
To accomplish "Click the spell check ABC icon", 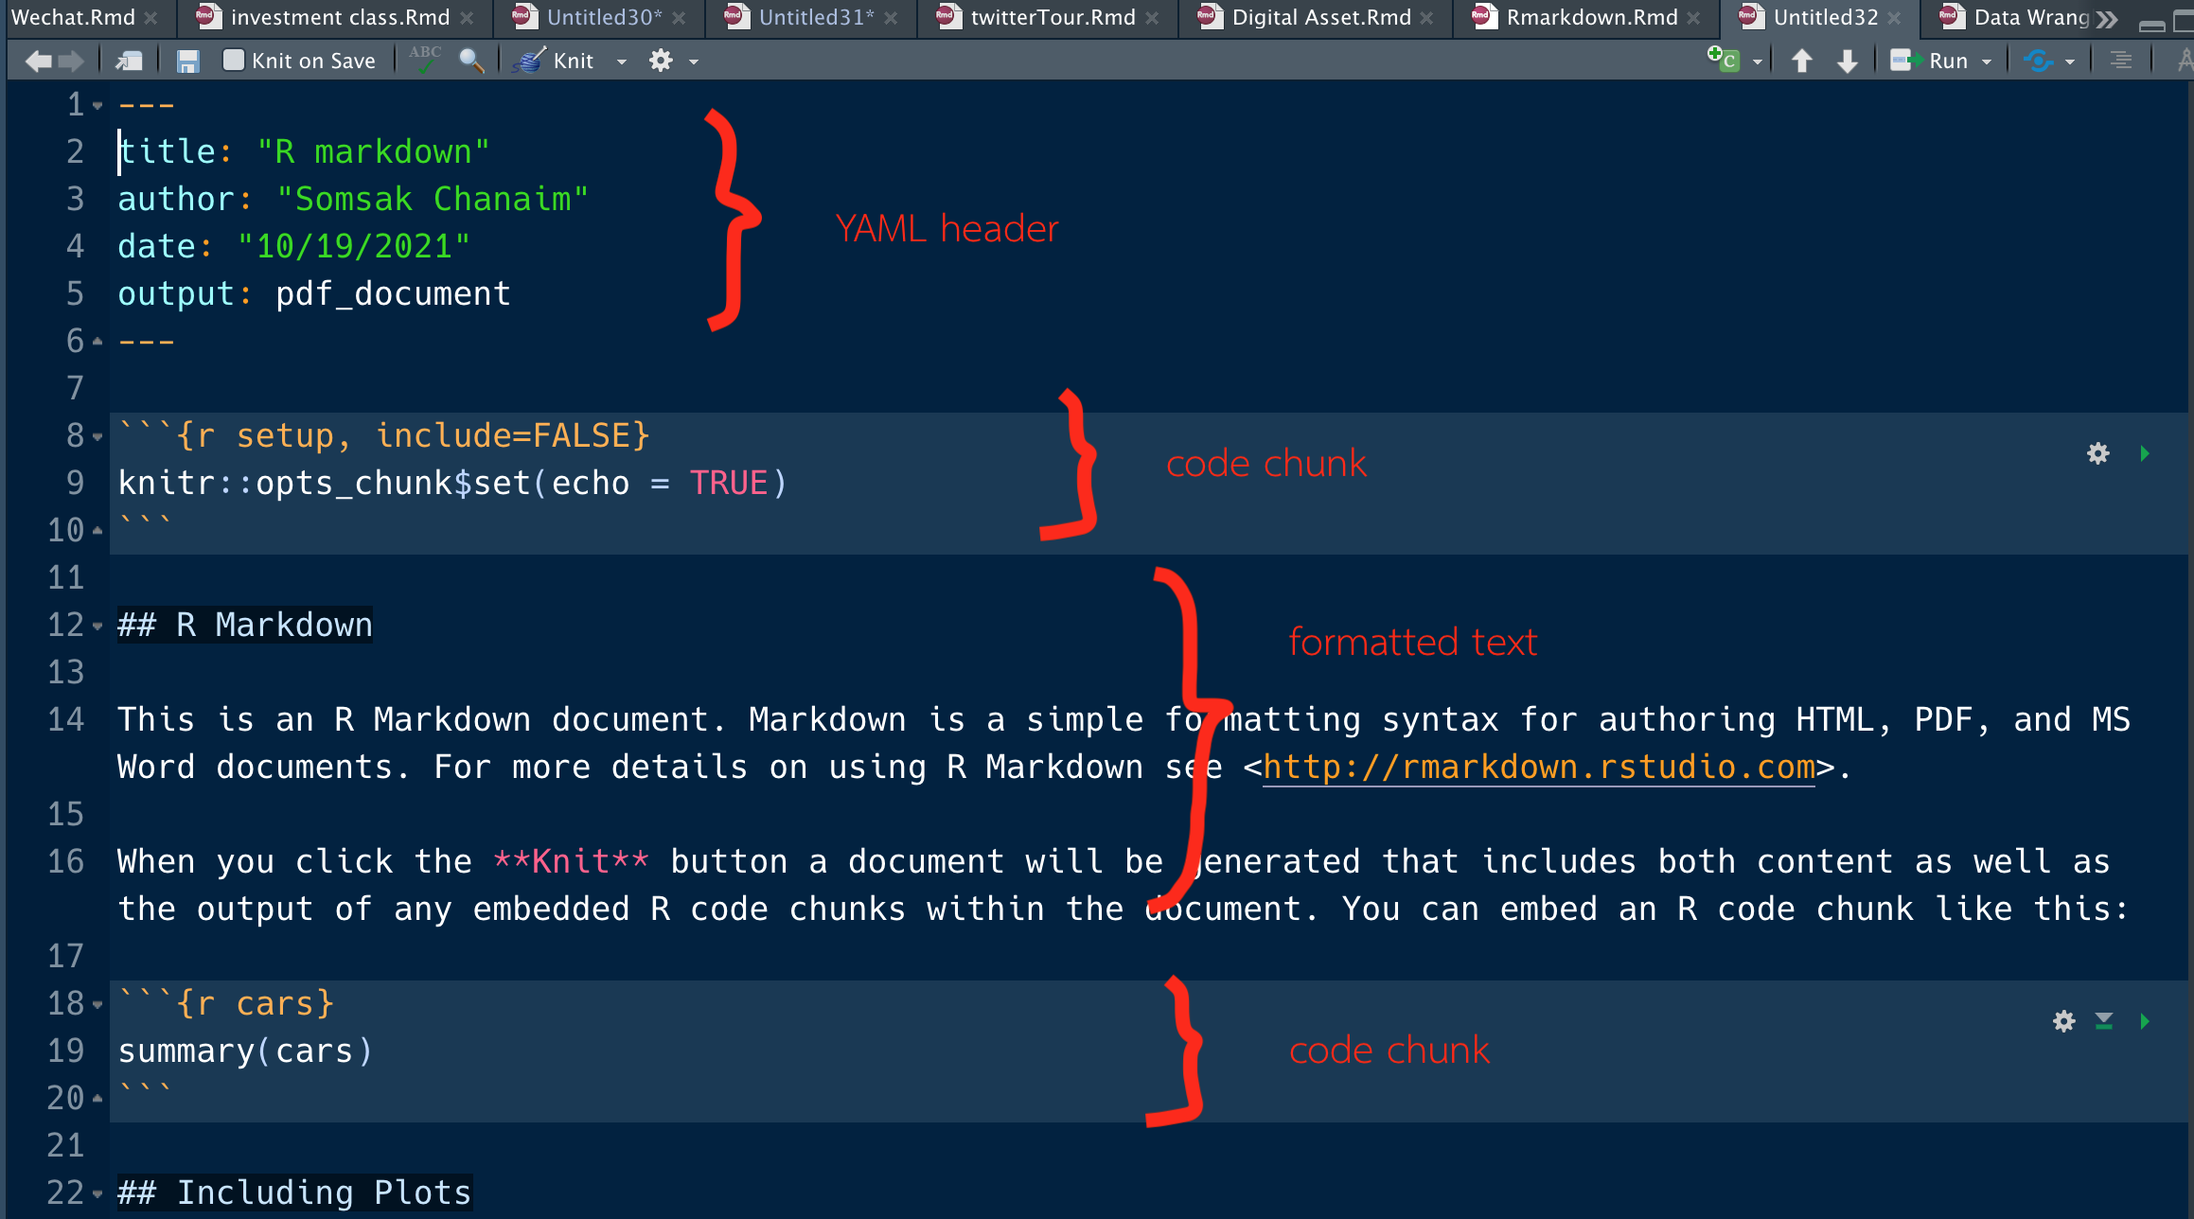I will point(425,60).
